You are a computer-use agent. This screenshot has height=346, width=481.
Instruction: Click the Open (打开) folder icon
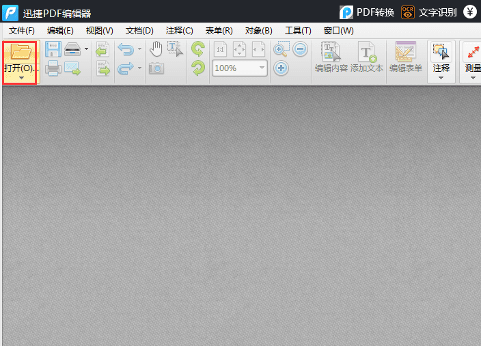(x=20, y=52)
